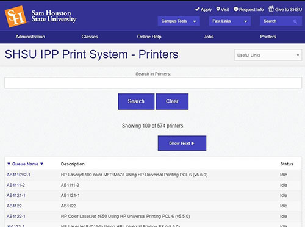The width and height of the screenshot is (305, 227).
Task: Click the Status column header
Action: click(287, 164)
